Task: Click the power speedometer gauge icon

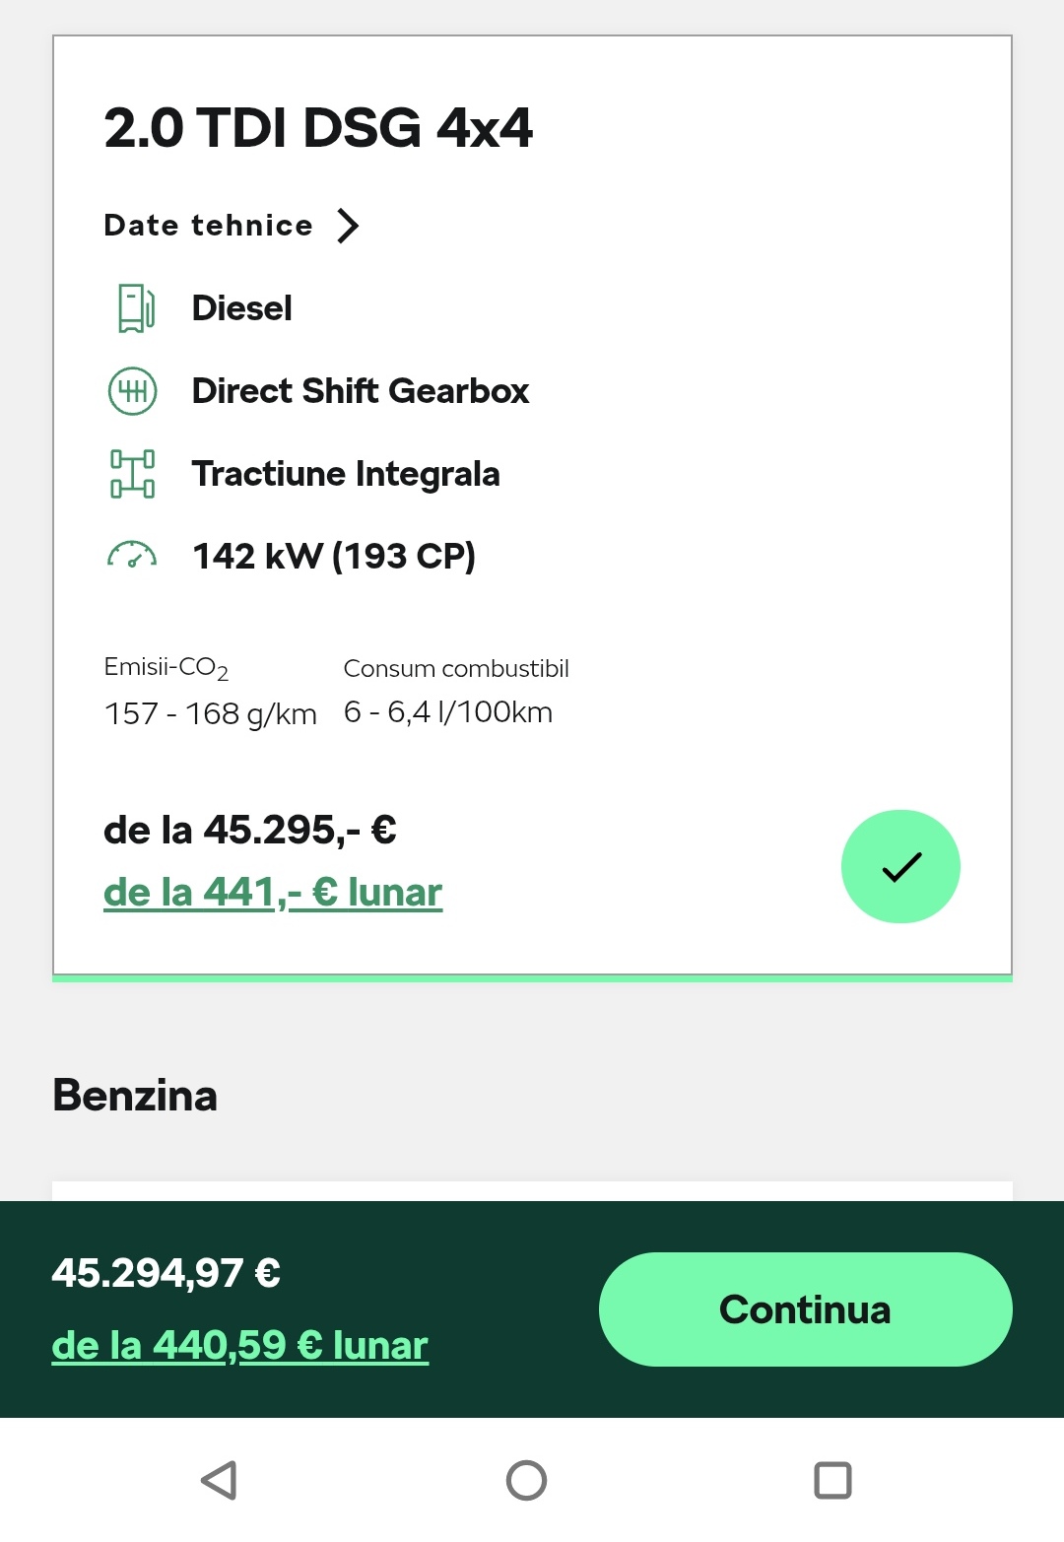Action: (x=132, y=556)
